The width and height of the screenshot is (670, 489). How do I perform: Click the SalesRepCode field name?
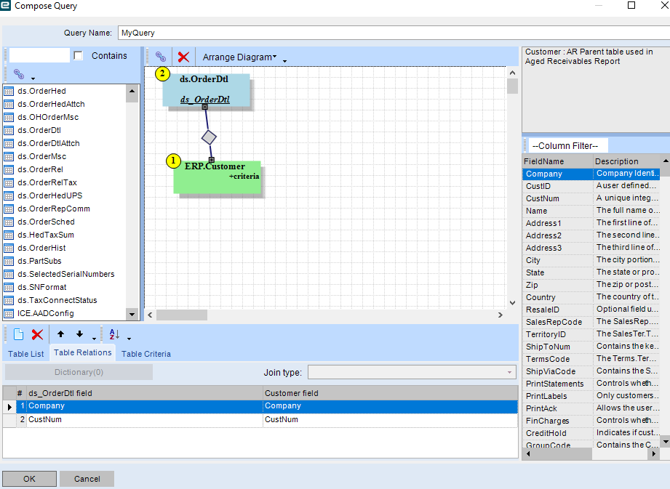[x=554, y=322]
